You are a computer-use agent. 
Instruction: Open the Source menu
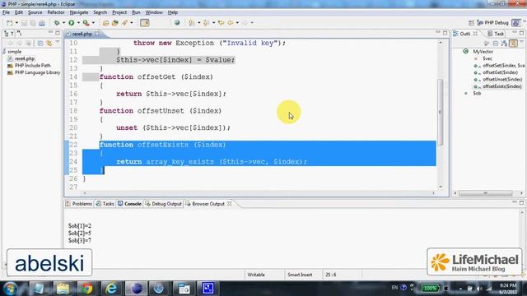click(x=35, y=12)
